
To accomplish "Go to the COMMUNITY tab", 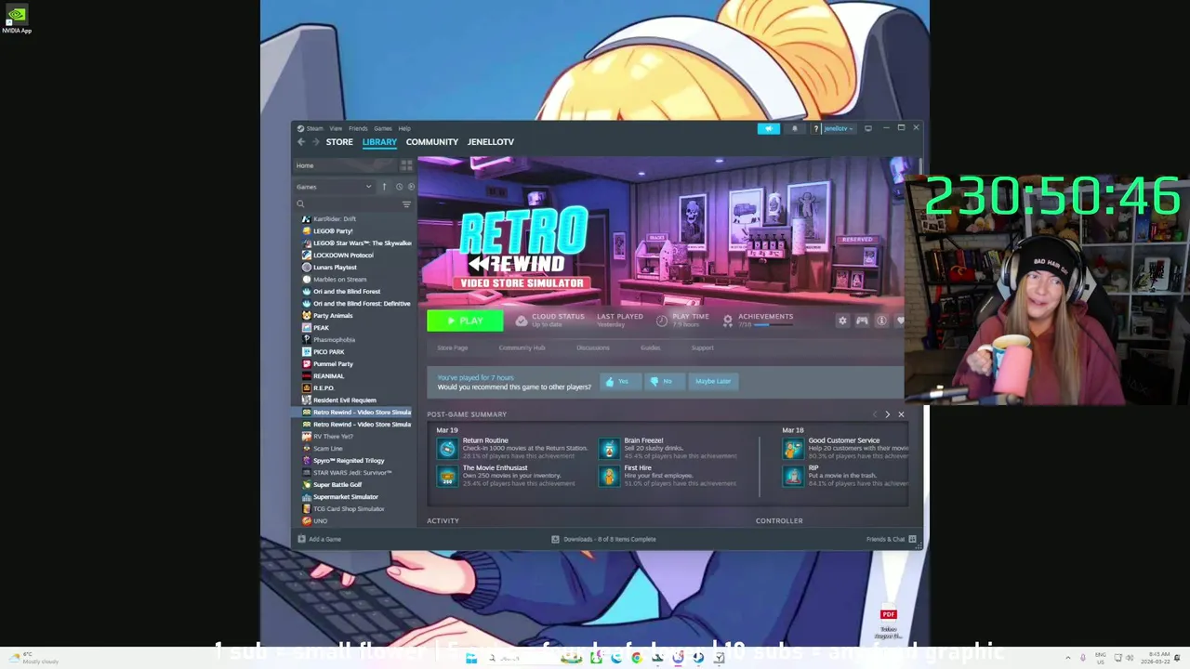I will click(x=432, y=142).
